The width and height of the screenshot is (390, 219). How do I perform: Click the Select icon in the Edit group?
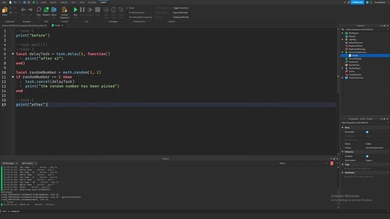[54, 10]
